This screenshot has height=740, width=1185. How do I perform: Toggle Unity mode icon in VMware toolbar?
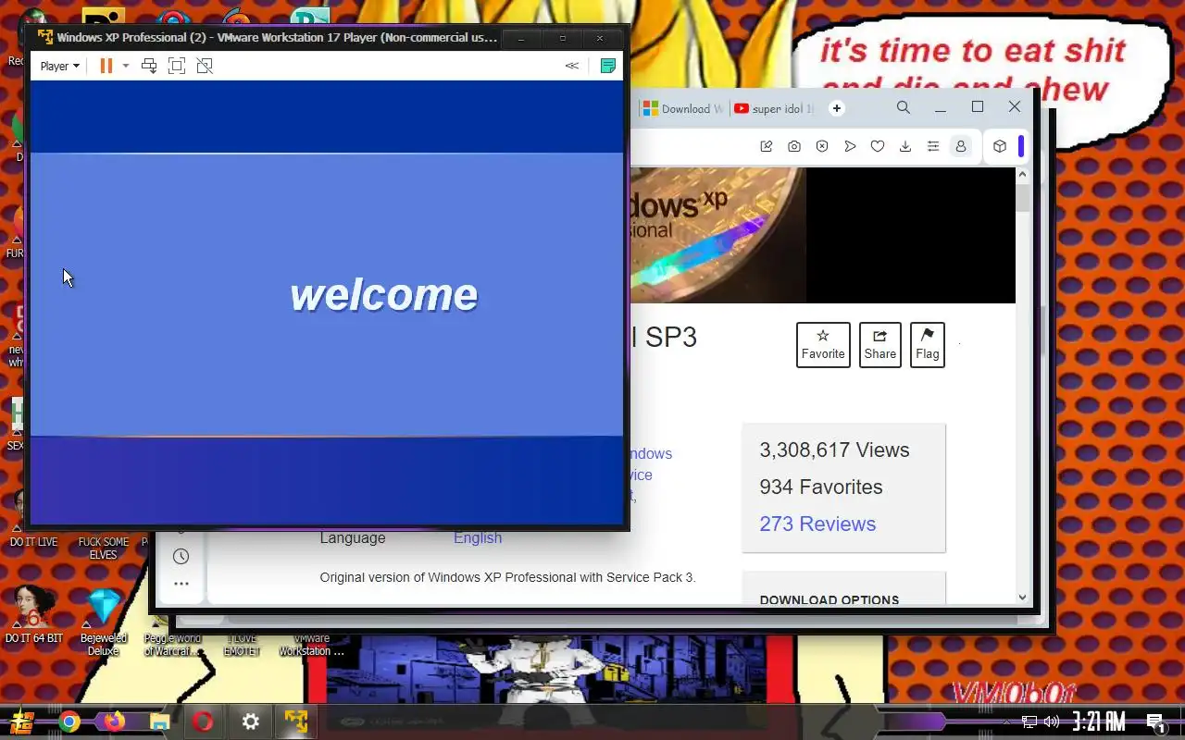(205, 66)
